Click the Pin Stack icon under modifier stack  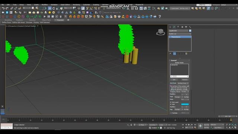[x=170, y=54]
